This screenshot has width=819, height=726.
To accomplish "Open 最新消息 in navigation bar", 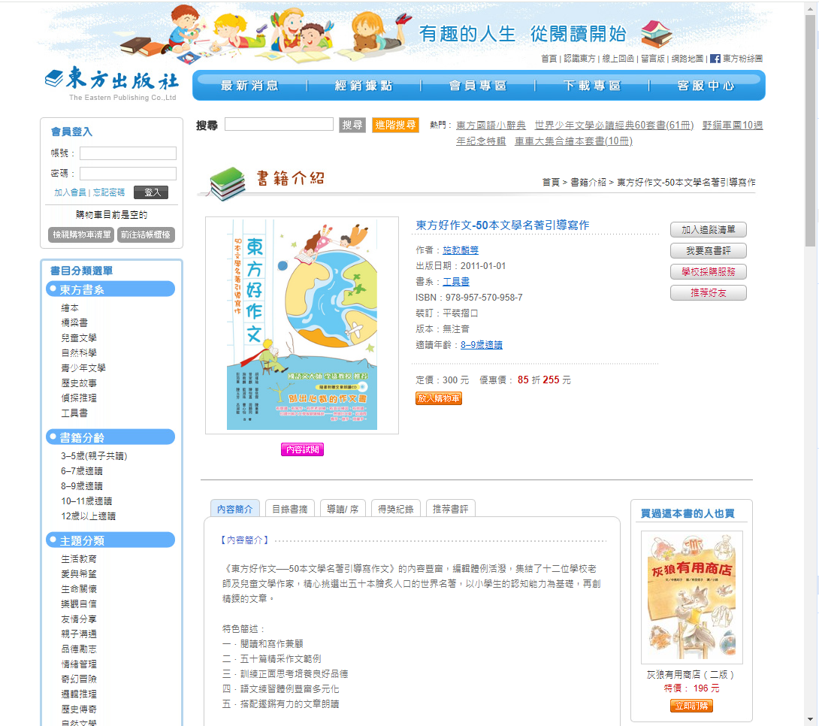I will [x=249, y=86].
